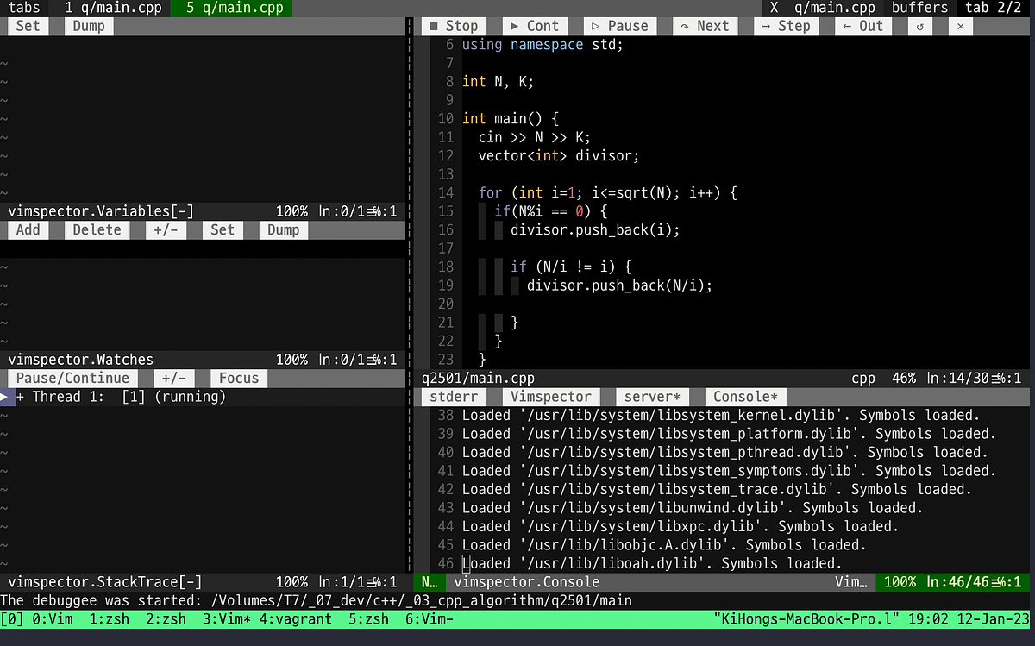Viewport: 1035px width, 646px height.
Task: Switch to the Console* output tab
Action: coord(745,396)
